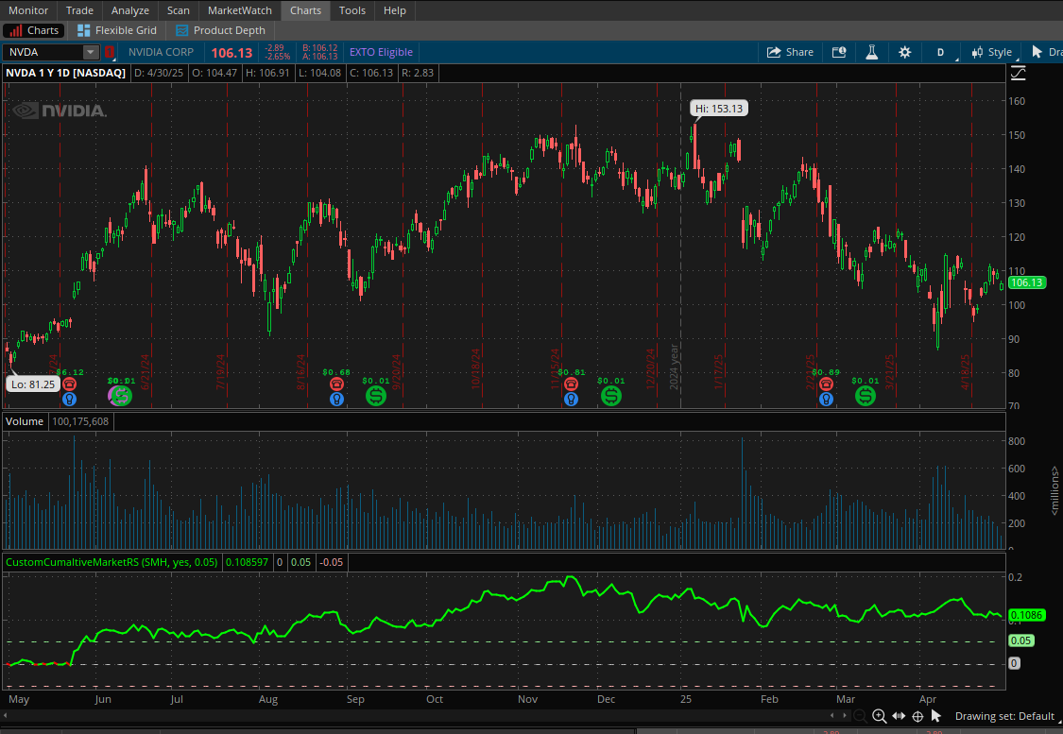Click the blue lightbulb under $0.81 earnings

(571, 400)
